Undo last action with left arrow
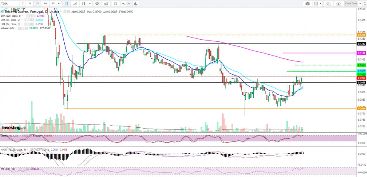367x177 pixels. click(123, 4)
